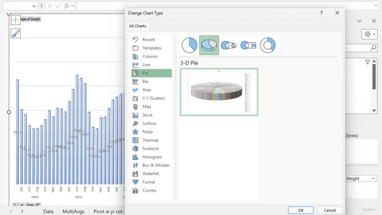This screenshot has height=215, width=382.
Task: Click the 3-D Pie preview thumbnail
Action: [x=219, y=92]
